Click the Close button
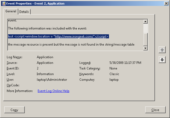170x118 pixels. pos(155,110)
